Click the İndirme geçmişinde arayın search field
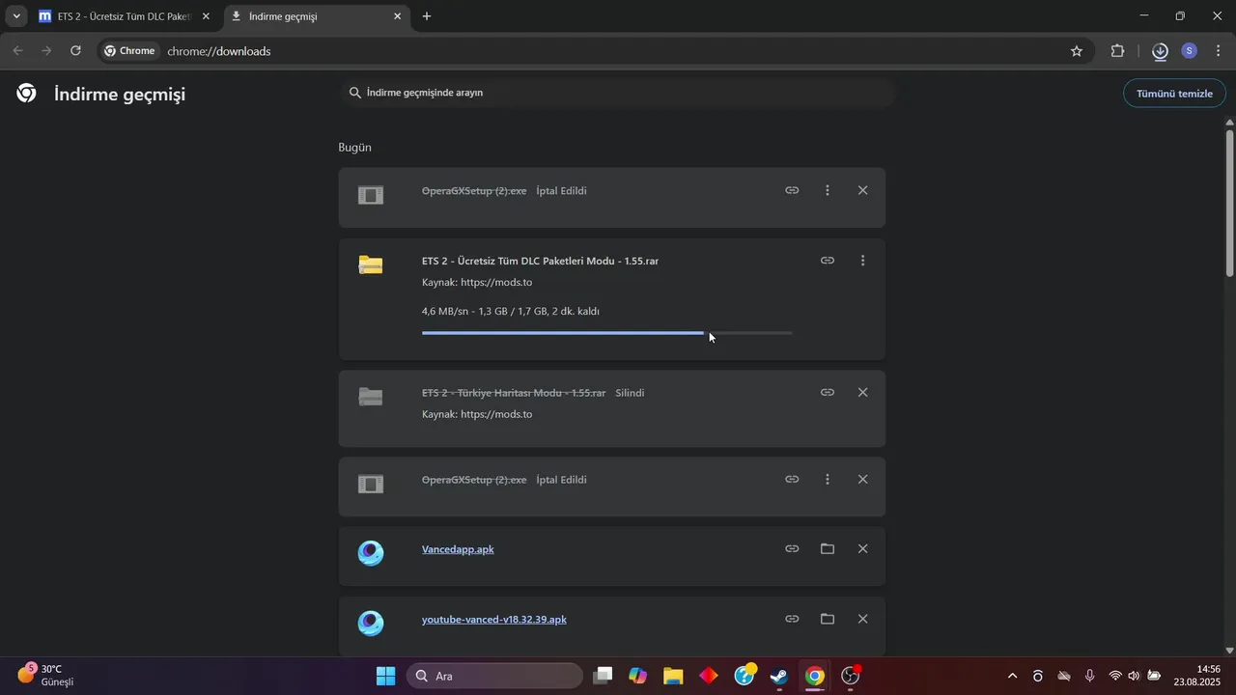The width and height of the screenshot is (1236, 695). [x=618, y=93]
